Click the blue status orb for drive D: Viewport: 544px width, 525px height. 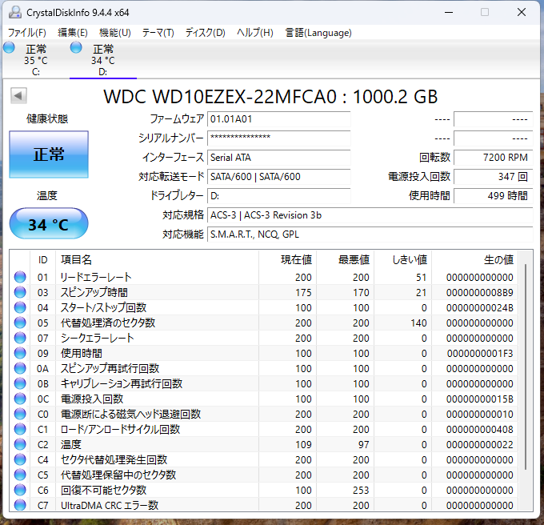(x=76, y=47)
